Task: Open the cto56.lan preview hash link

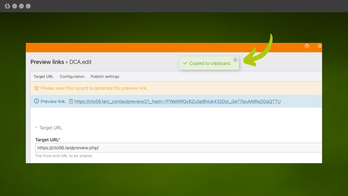Action: [x=177, y=102]
